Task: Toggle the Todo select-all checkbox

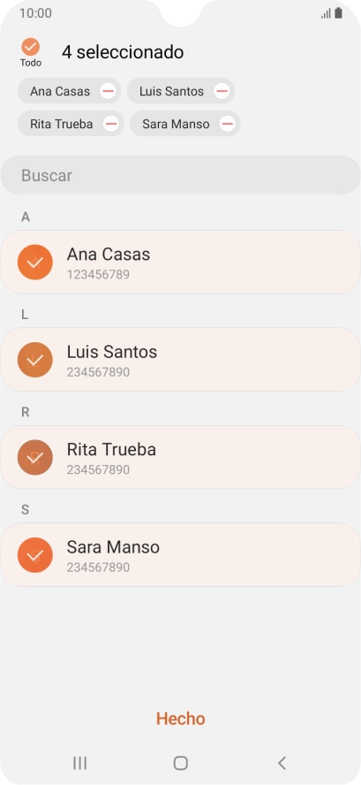Action: click(x=31, y=47)
